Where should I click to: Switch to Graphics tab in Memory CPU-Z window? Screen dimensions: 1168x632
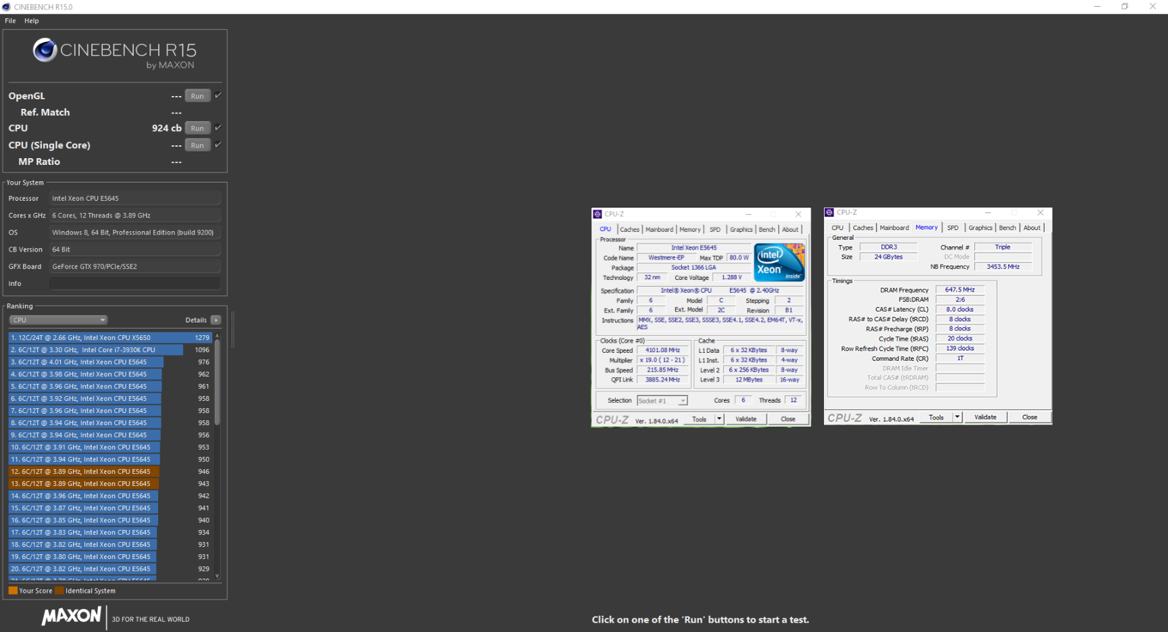tap(980, 228)
